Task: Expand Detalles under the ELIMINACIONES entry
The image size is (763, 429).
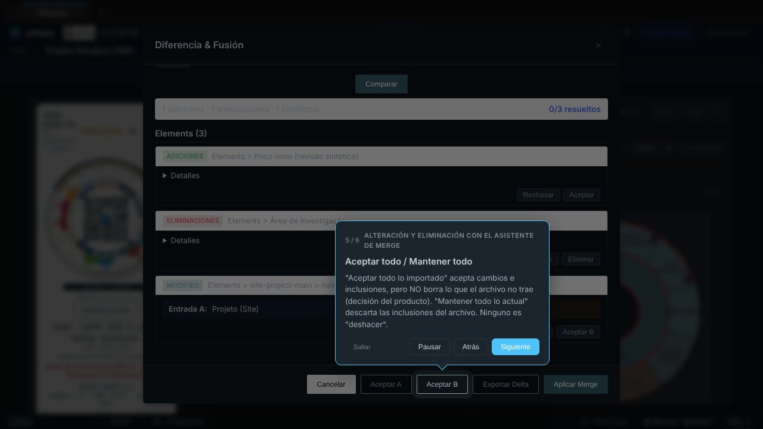Action: tap(181, 241)
